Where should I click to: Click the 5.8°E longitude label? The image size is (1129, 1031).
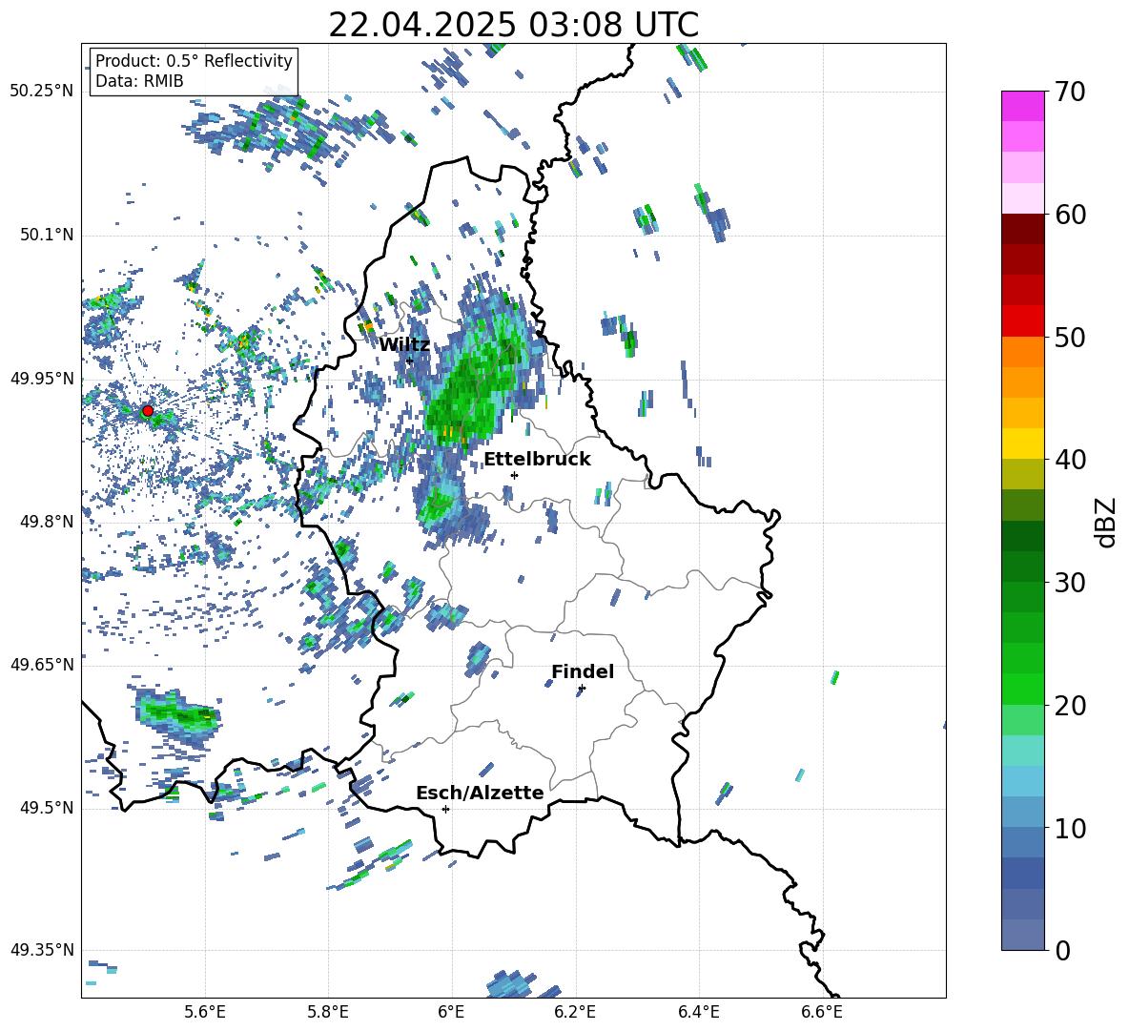click(328, 1012)
